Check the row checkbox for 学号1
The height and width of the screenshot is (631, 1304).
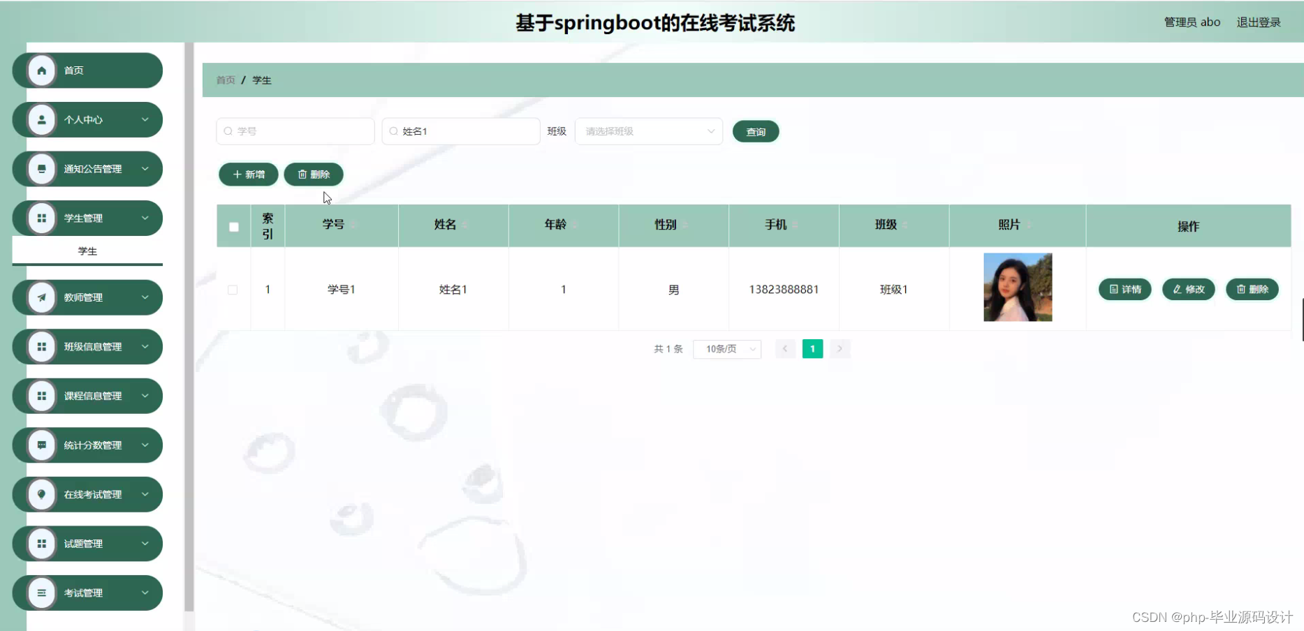click(x=233, y=289)
